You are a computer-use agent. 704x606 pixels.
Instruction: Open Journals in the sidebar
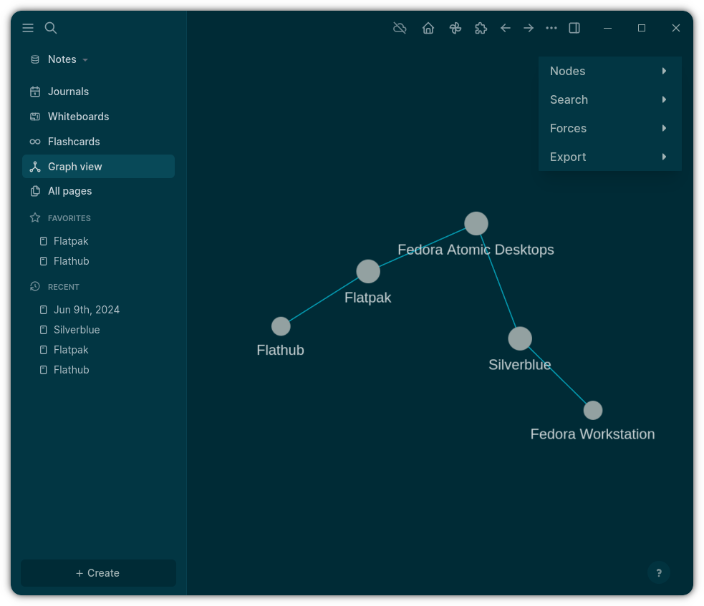click(68, 92)
